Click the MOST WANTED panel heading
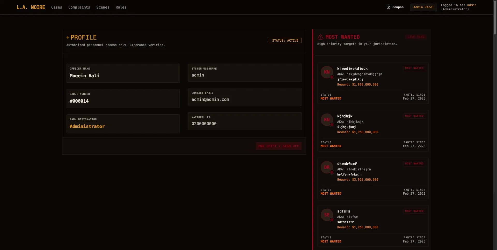 [x=342, y=37]
